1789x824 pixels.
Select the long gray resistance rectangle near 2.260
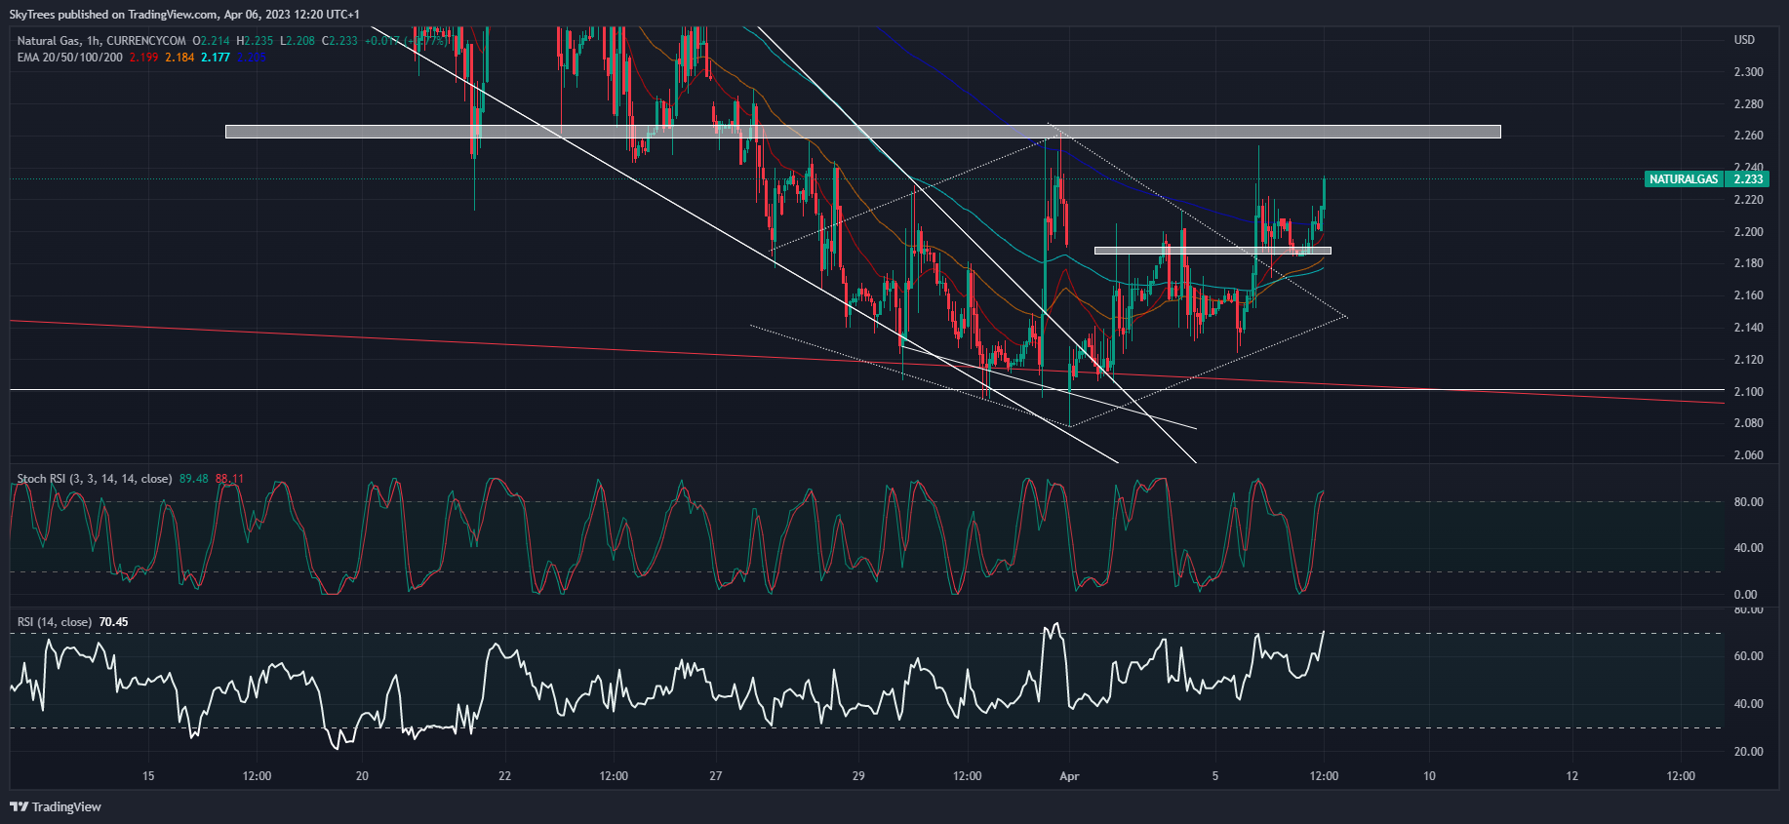(x=862, y=132)
